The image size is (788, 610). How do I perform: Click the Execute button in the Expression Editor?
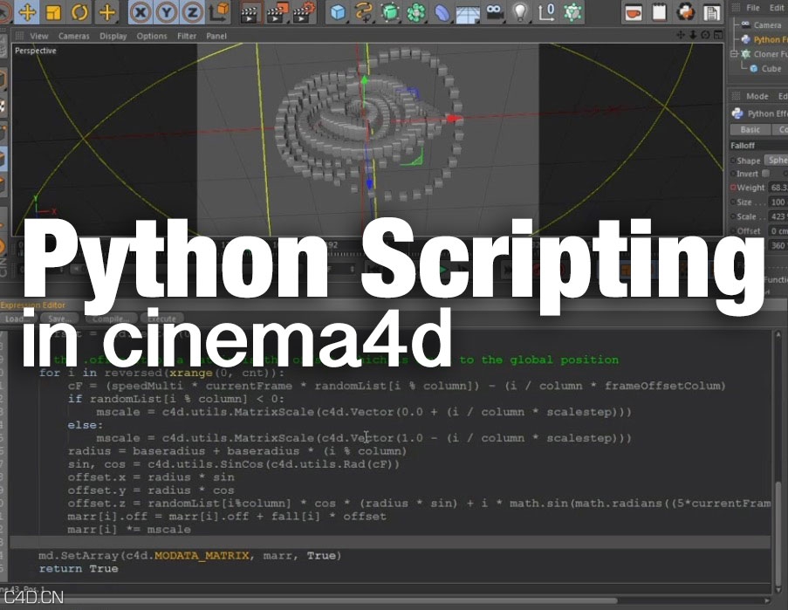point(163,318)
